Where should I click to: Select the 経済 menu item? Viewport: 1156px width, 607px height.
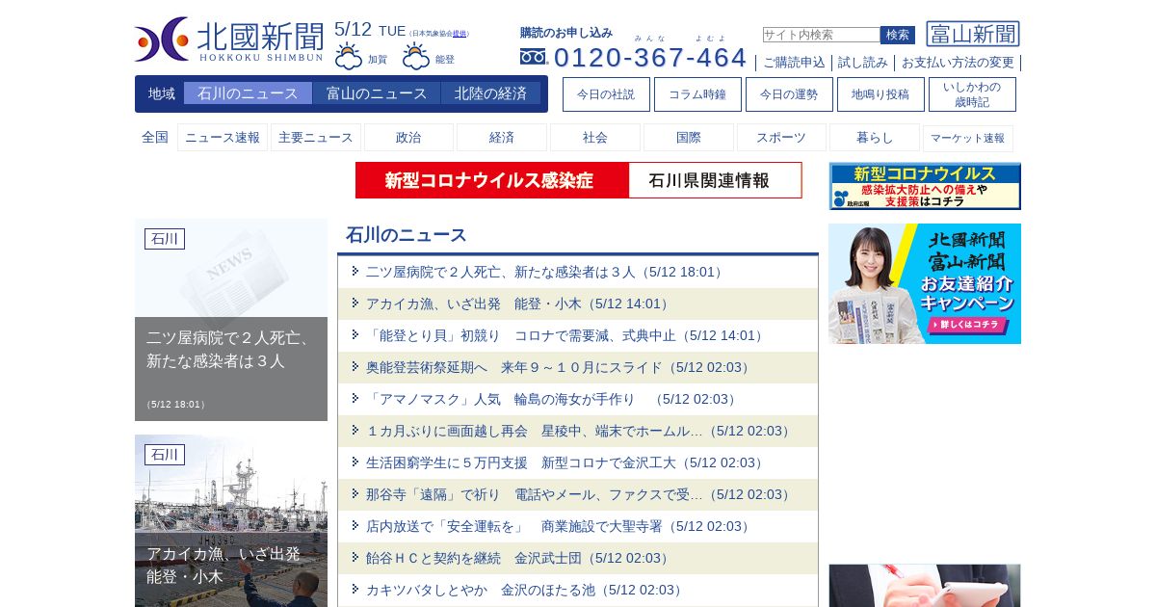click(x=502, y=138)
